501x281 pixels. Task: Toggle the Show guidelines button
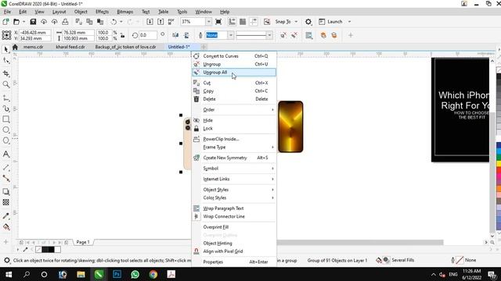pos(254,22)
